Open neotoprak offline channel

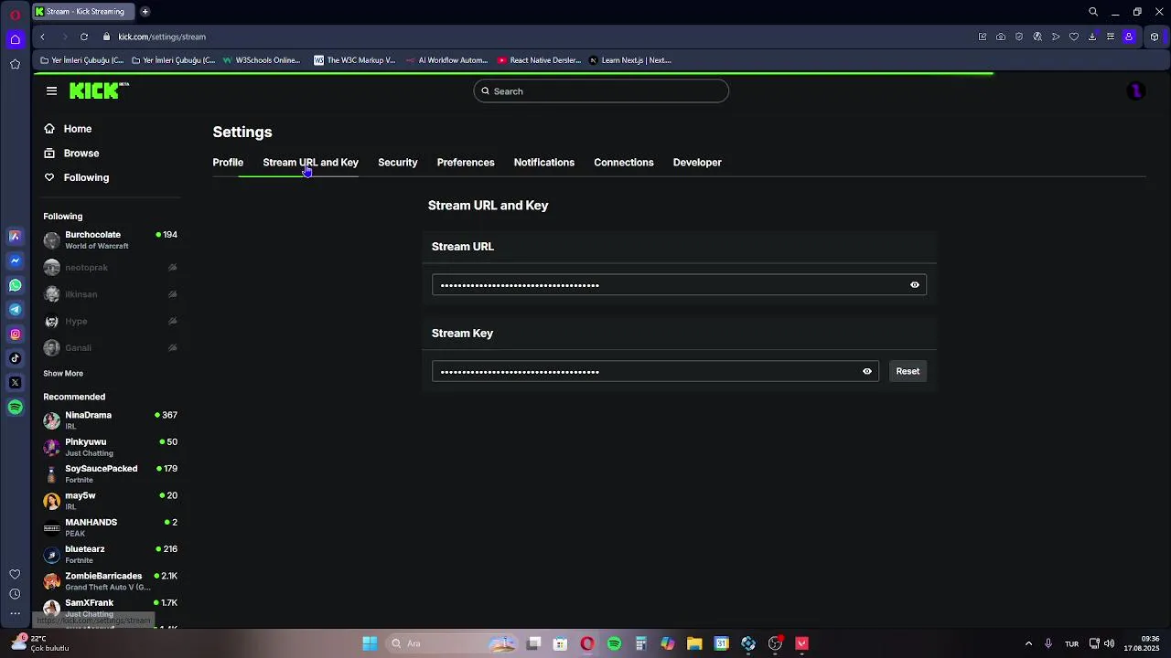click(110, 268)
